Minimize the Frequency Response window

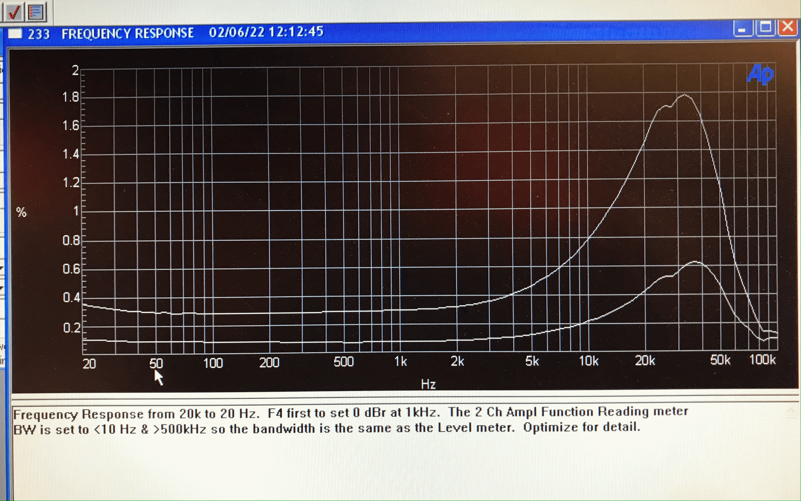[742, 29]
